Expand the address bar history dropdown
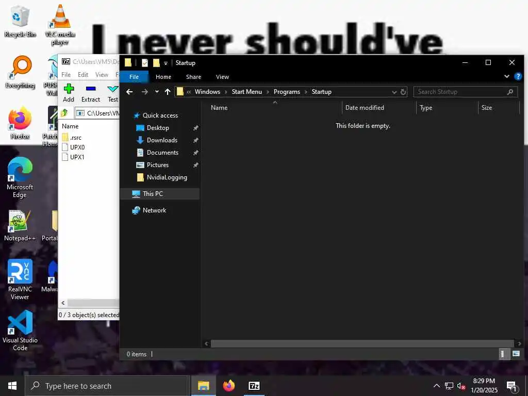Viewport: 528px width, 396px height. (x=394, y=92)
